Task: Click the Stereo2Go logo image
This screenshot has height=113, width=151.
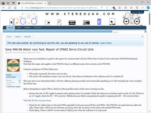Action: click(23, 19)
